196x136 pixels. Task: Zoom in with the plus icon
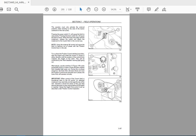point(104,9)
